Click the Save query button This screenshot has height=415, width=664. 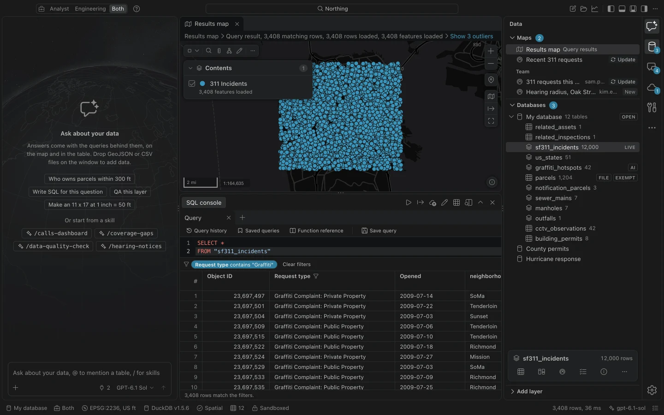click(x=379, y=231)
